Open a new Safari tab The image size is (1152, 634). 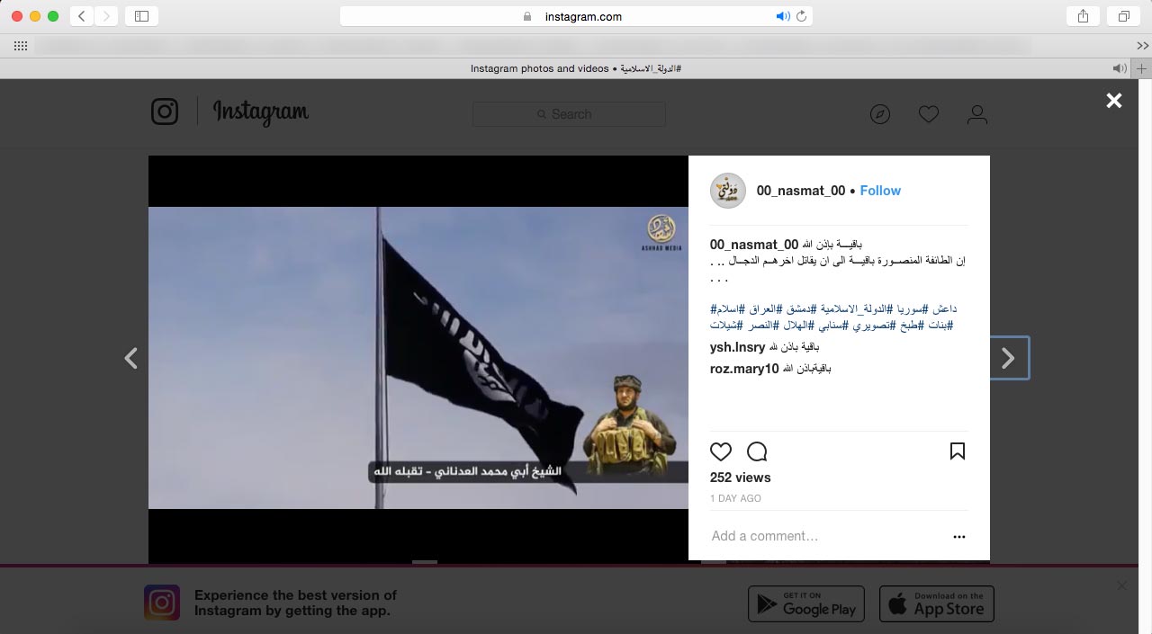1142,68
